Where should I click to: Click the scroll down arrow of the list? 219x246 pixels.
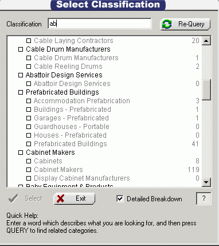point(206,182)
